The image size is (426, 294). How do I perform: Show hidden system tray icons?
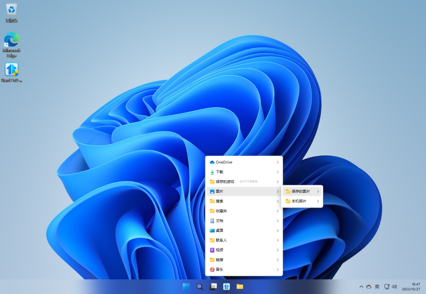(361, 286)
